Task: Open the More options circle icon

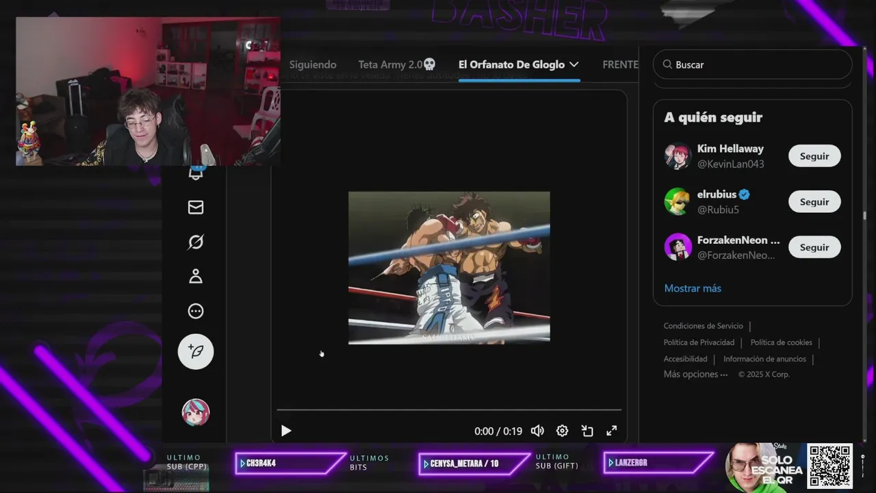Action: click(196, 312)
